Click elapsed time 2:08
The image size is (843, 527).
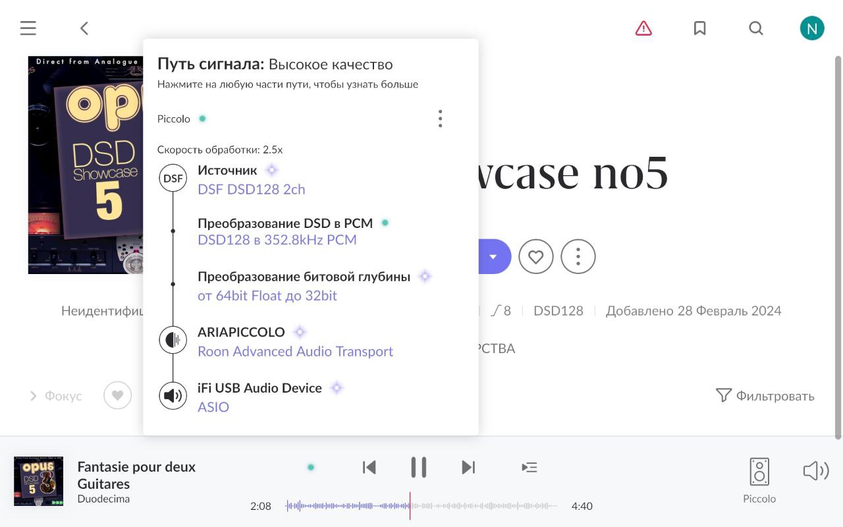coord(261,506)
